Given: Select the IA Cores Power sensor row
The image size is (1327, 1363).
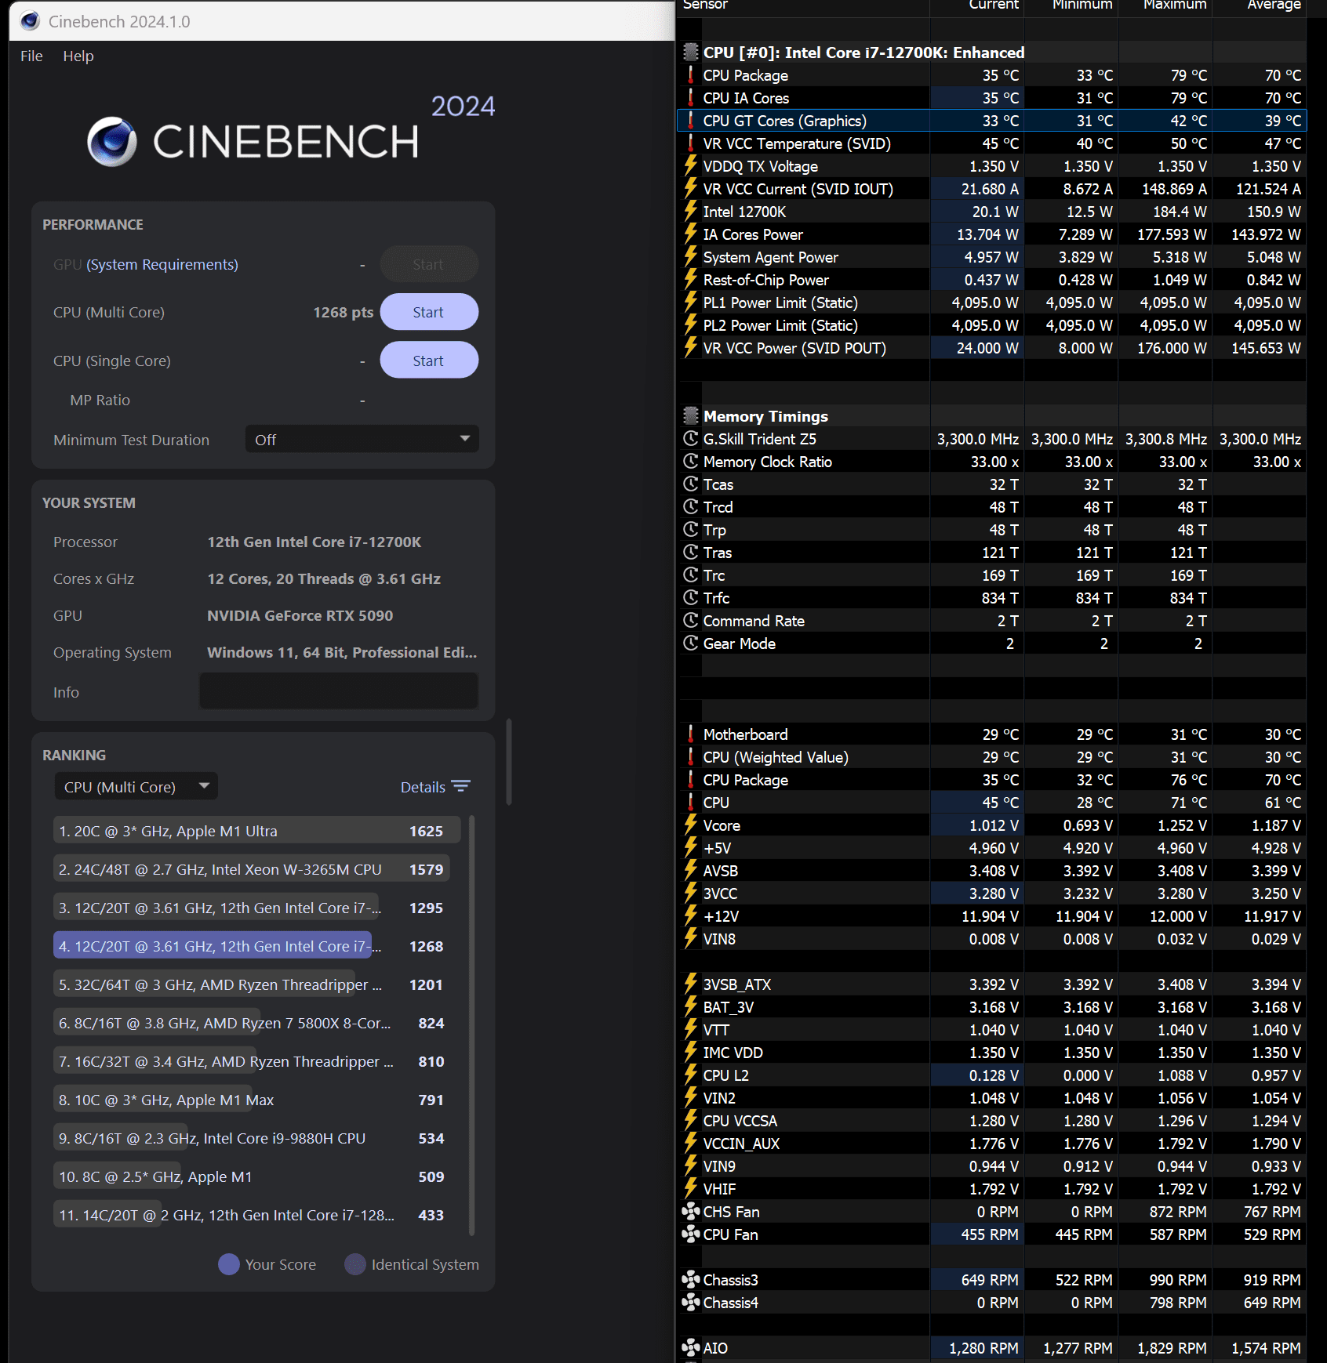Looking at the screenshot, I should [992, 234].
